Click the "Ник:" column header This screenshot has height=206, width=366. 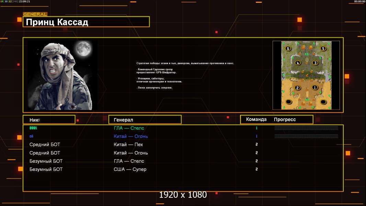49,120
